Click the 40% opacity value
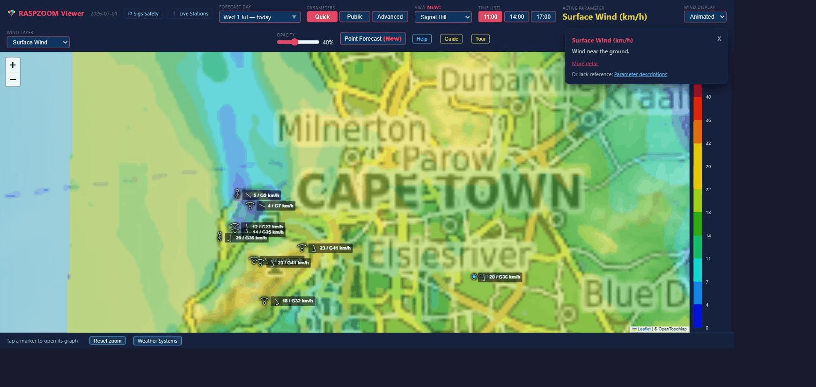Image resolution: width=816 pixels, height=387 pixels. (x=328, y=43)
